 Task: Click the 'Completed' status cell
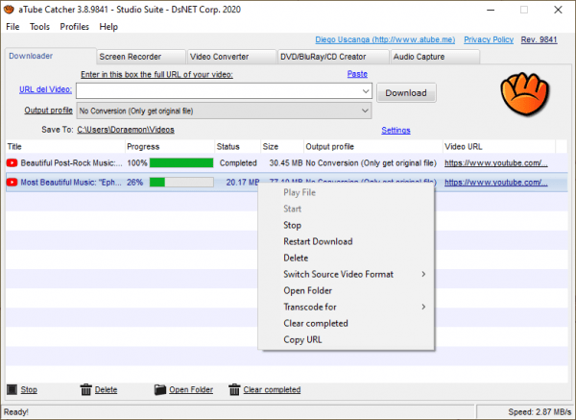(238, 163)
